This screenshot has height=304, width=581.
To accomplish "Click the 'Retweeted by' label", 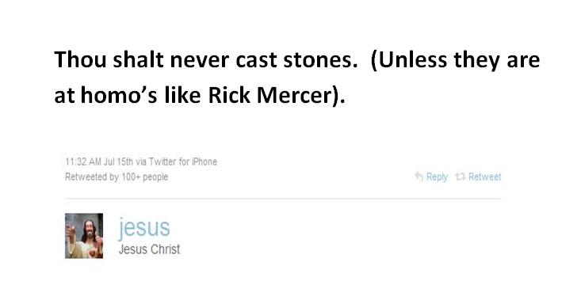I will [x=91, y=177].
